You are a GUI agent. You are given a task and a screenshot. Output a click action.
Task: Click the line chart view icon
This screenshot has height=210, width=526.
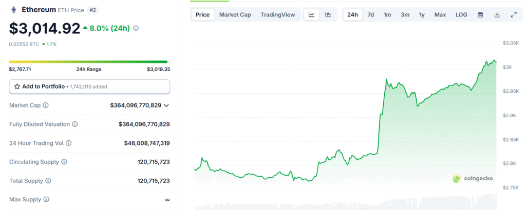coord(311,15)
